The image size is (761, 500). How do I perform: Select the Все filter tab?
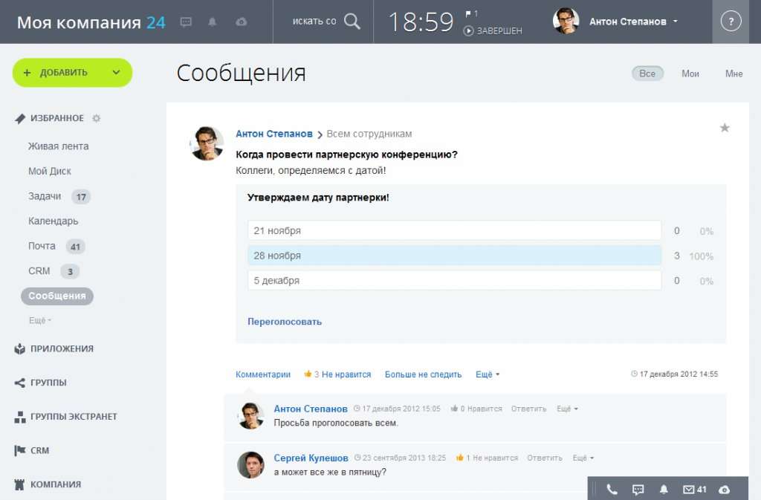(x=647, y=74)
